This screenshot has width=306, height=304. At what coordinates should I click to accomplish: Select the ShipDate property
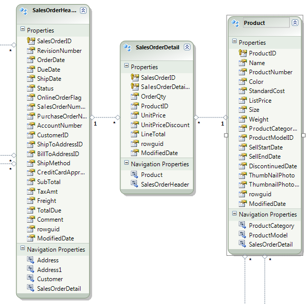click(49, 79)
